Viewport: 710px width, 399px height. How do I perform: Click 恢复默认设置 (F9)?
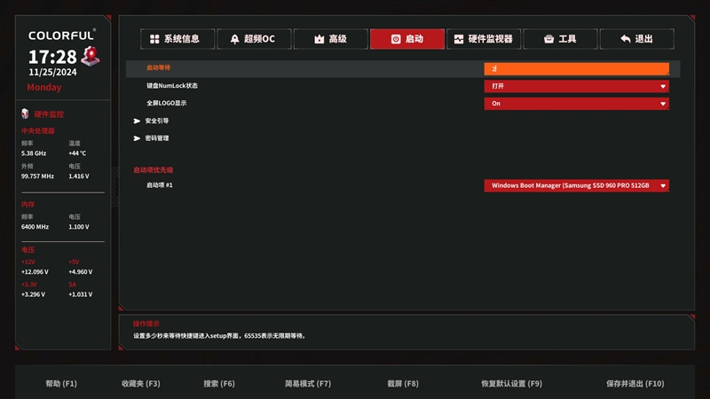(512, 384)
